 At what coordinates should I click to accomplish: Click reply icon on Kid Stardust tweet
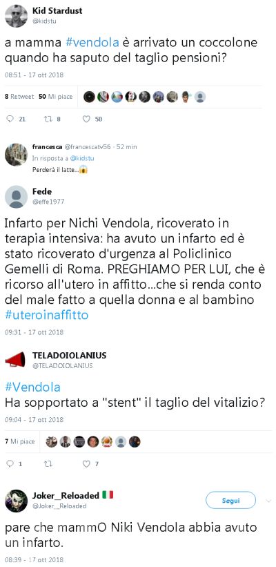10,119
